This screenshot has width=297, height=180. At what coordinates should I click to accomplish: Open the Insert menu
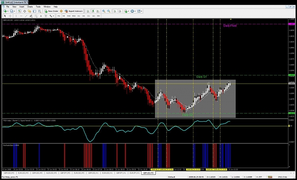point(22,7)
